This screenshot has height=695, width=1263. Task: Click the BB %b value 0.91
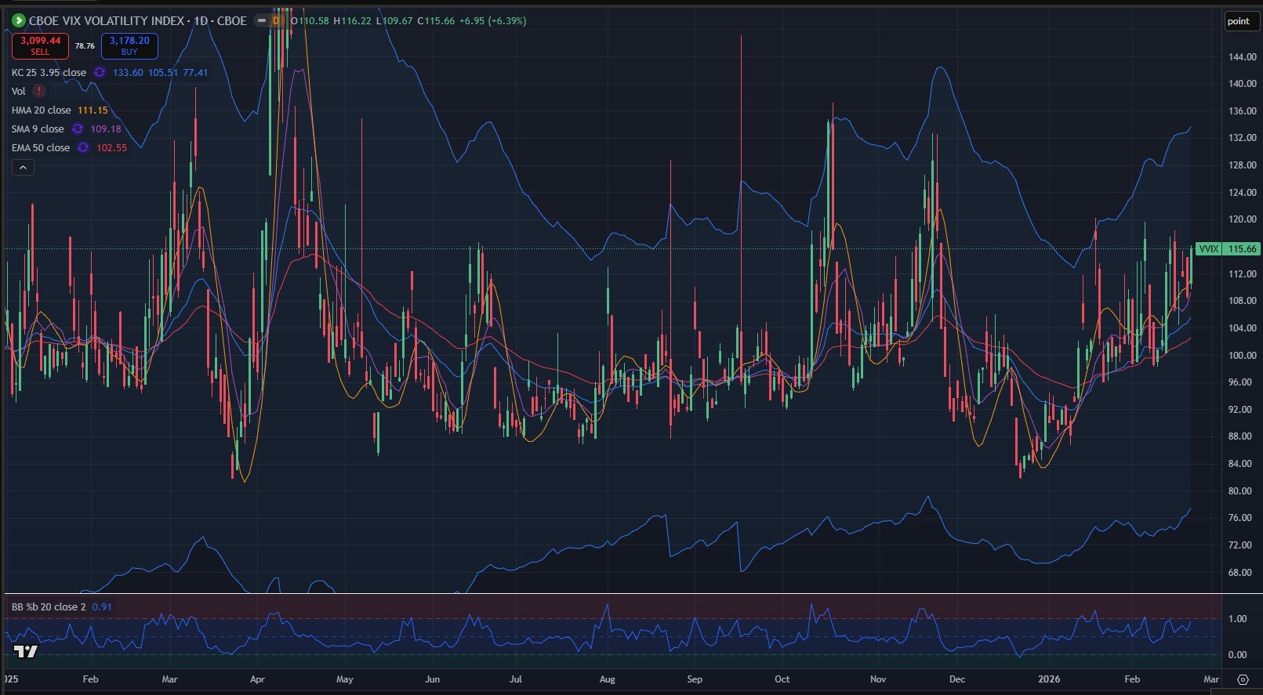(102, 606)
